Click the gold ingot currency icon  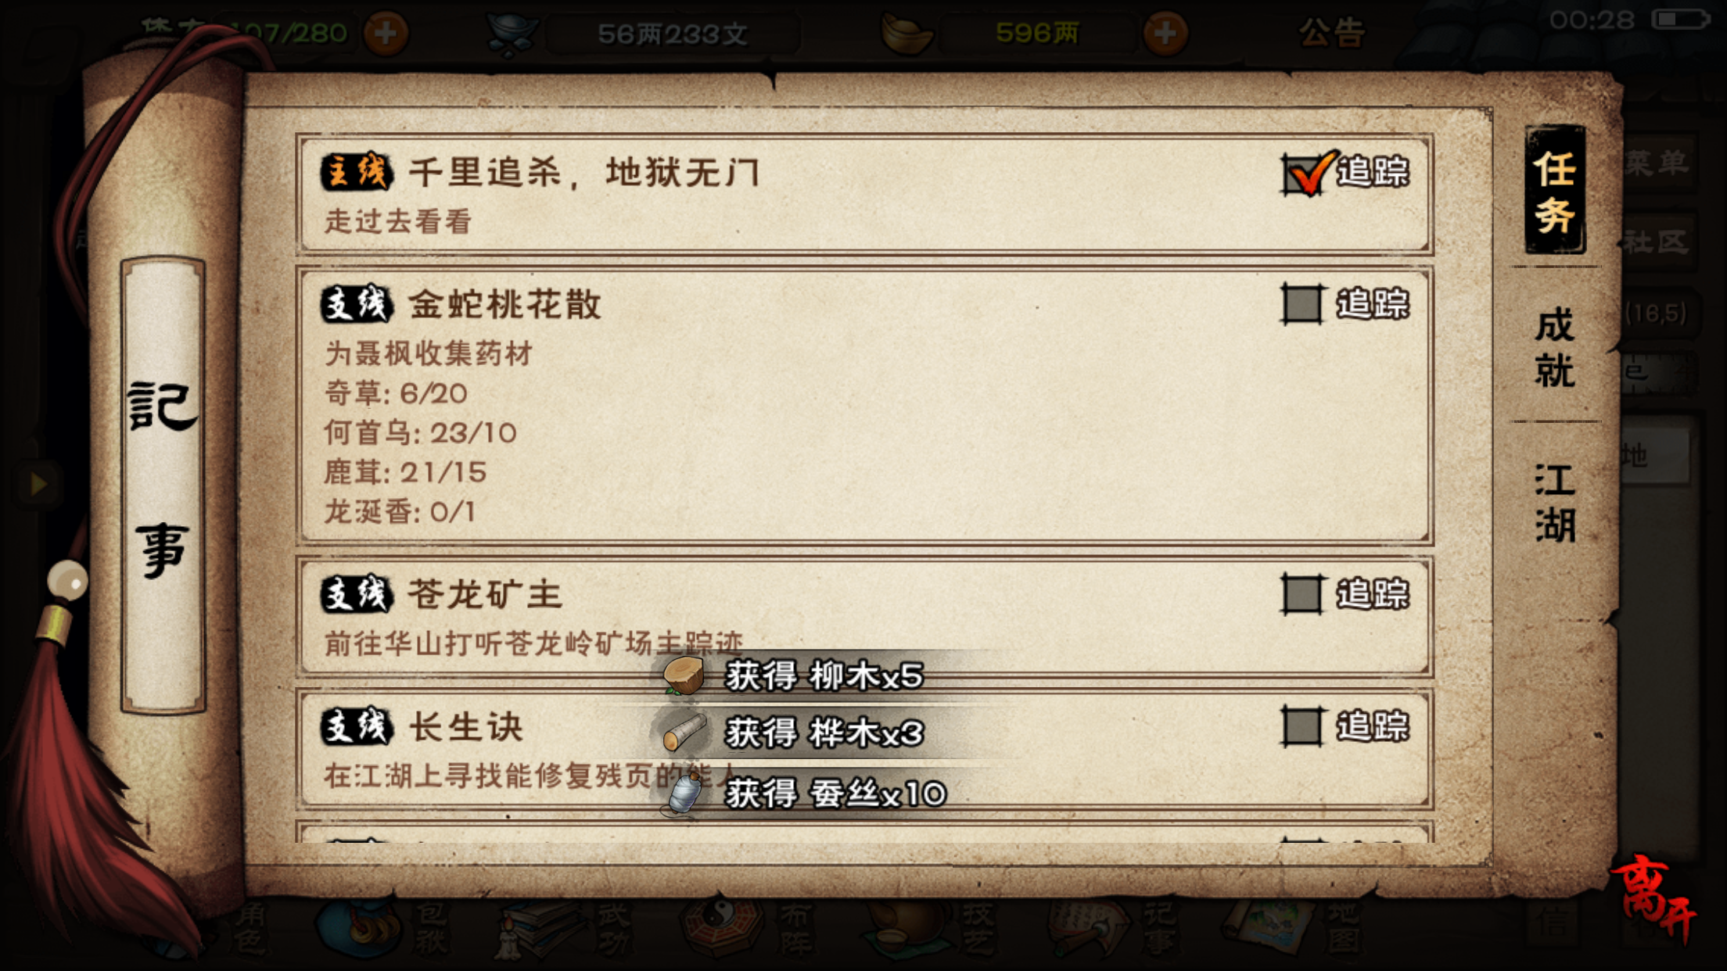907,34
